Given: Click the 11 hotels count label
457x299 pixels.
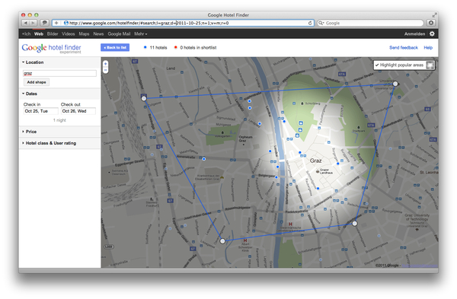Looking at the screenshot, I should 158,47.
